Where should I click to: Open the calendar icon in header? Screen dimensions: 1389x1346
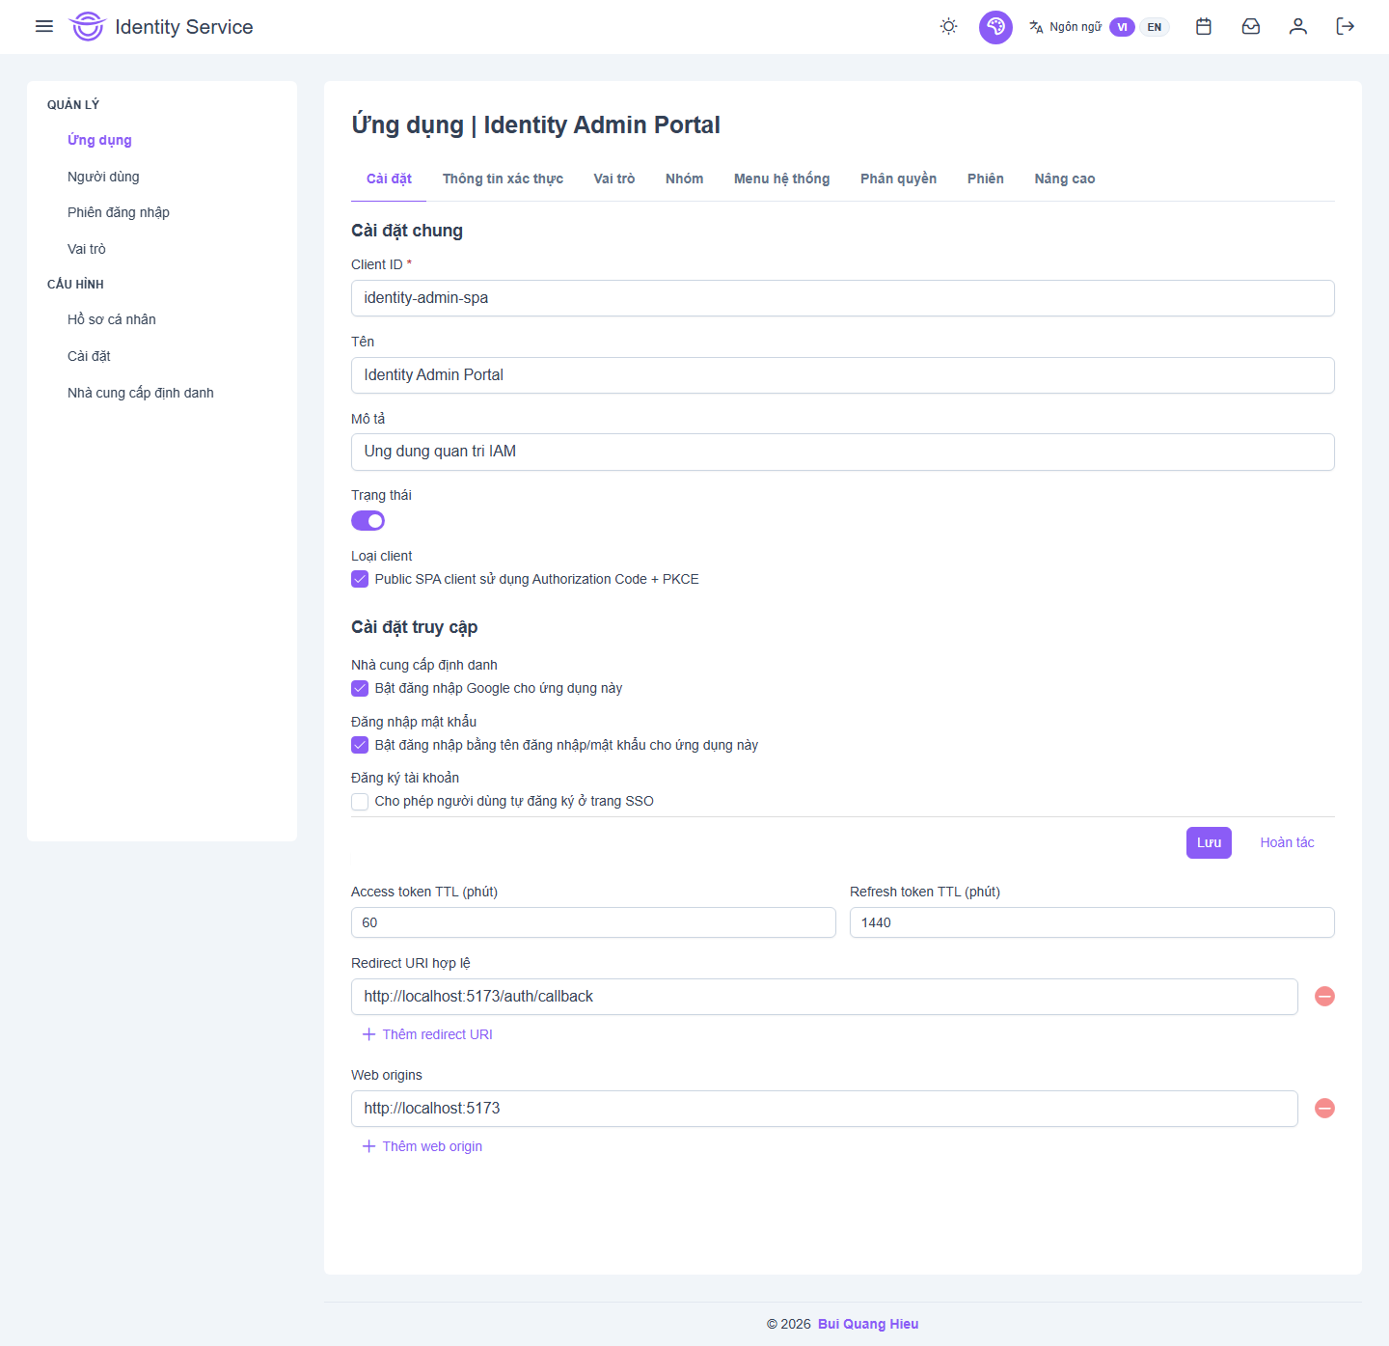pyautogui.click(x=1203, y=26)
